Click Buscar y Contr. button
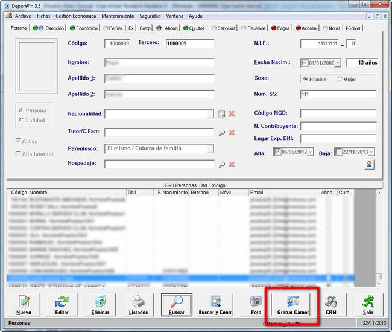The image size is (392, 332). coord(215,305)
